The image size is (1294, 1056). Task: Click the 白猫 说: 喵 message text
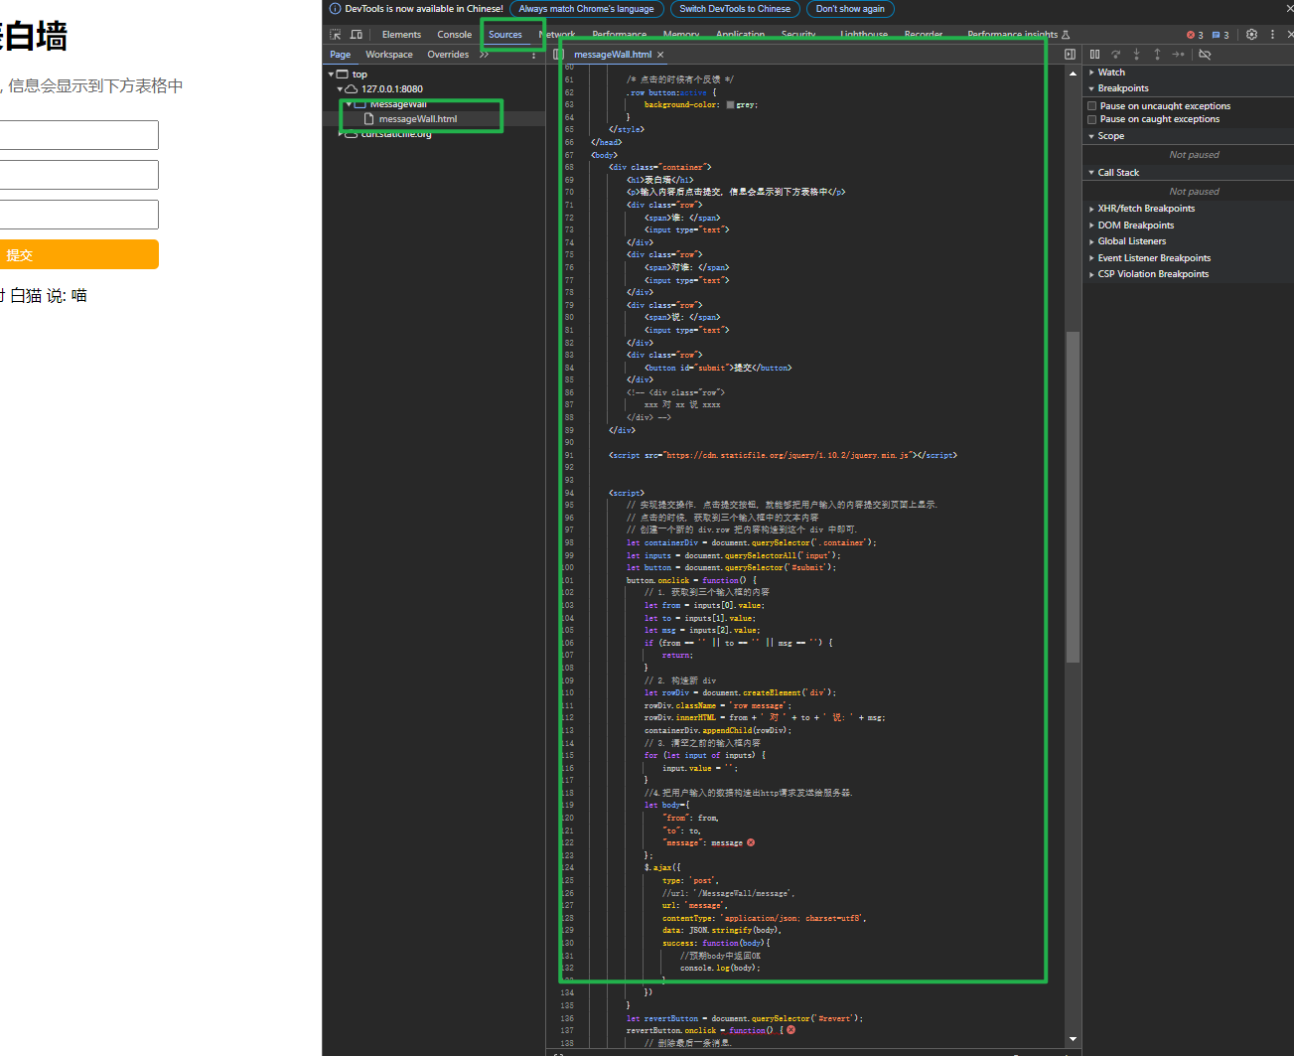tap(49, 296)
